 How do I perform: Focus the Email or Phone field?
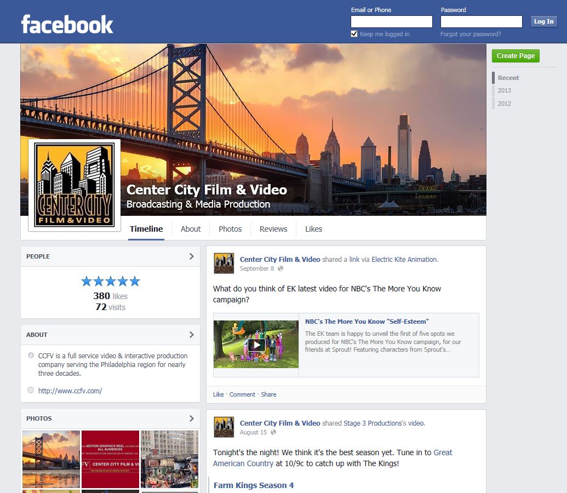[x=392, y=22]
